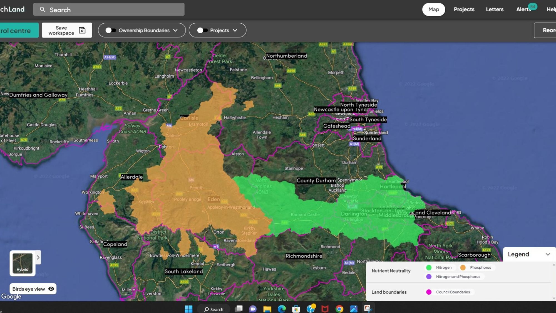Open Chrome from the taskbar
Viewport: 556px width, 313px height.
tap(339, 309)
